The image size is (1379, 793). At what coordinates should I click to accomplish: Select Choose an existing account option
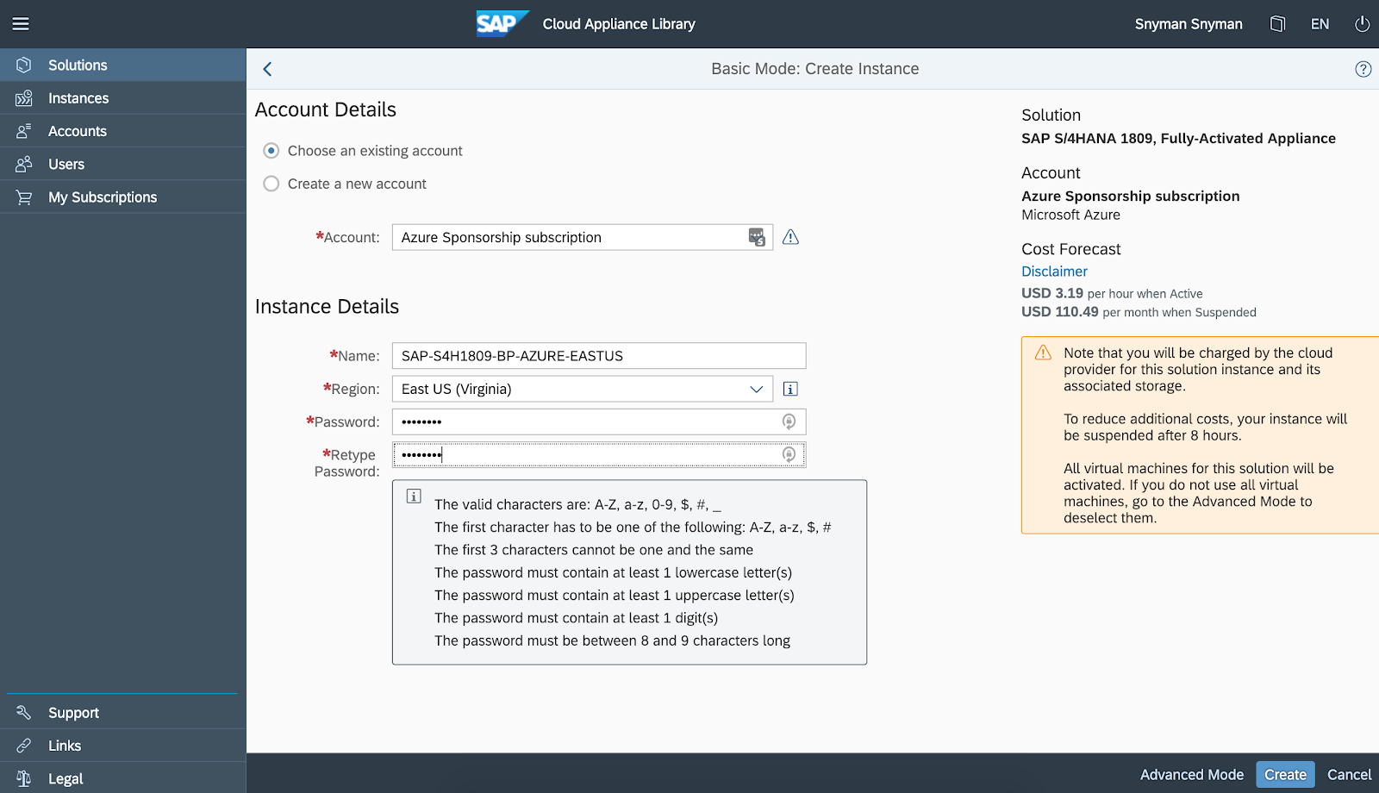(271, 151)
